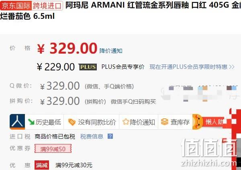Screen dimensions: 241x170
Task: Click the blue question mark tax help icon
Action: tap(110, 136)
